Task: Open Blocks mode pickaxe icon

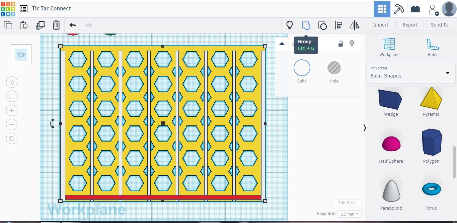Action: pos(398,9)
